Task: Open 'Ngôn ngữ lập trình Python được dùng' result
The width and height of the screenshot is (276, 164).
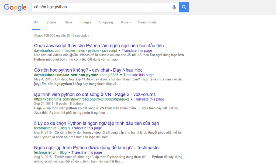Action: tap(97, 148)
